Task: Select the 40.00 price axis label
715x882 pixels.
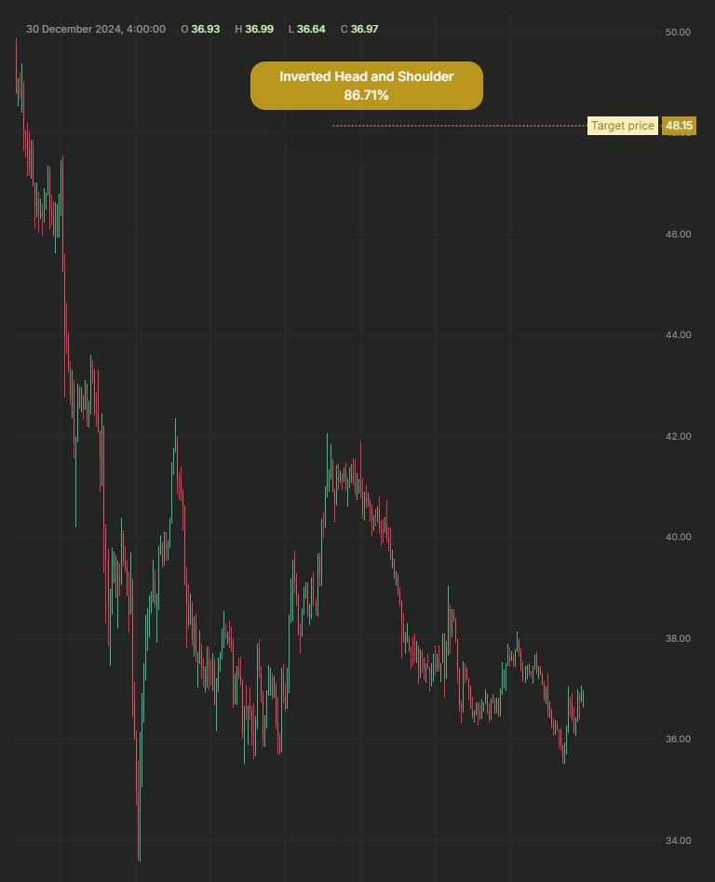Action: [678, 536]
